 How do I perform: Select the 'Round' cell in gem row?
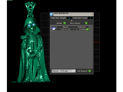point(65,27)
